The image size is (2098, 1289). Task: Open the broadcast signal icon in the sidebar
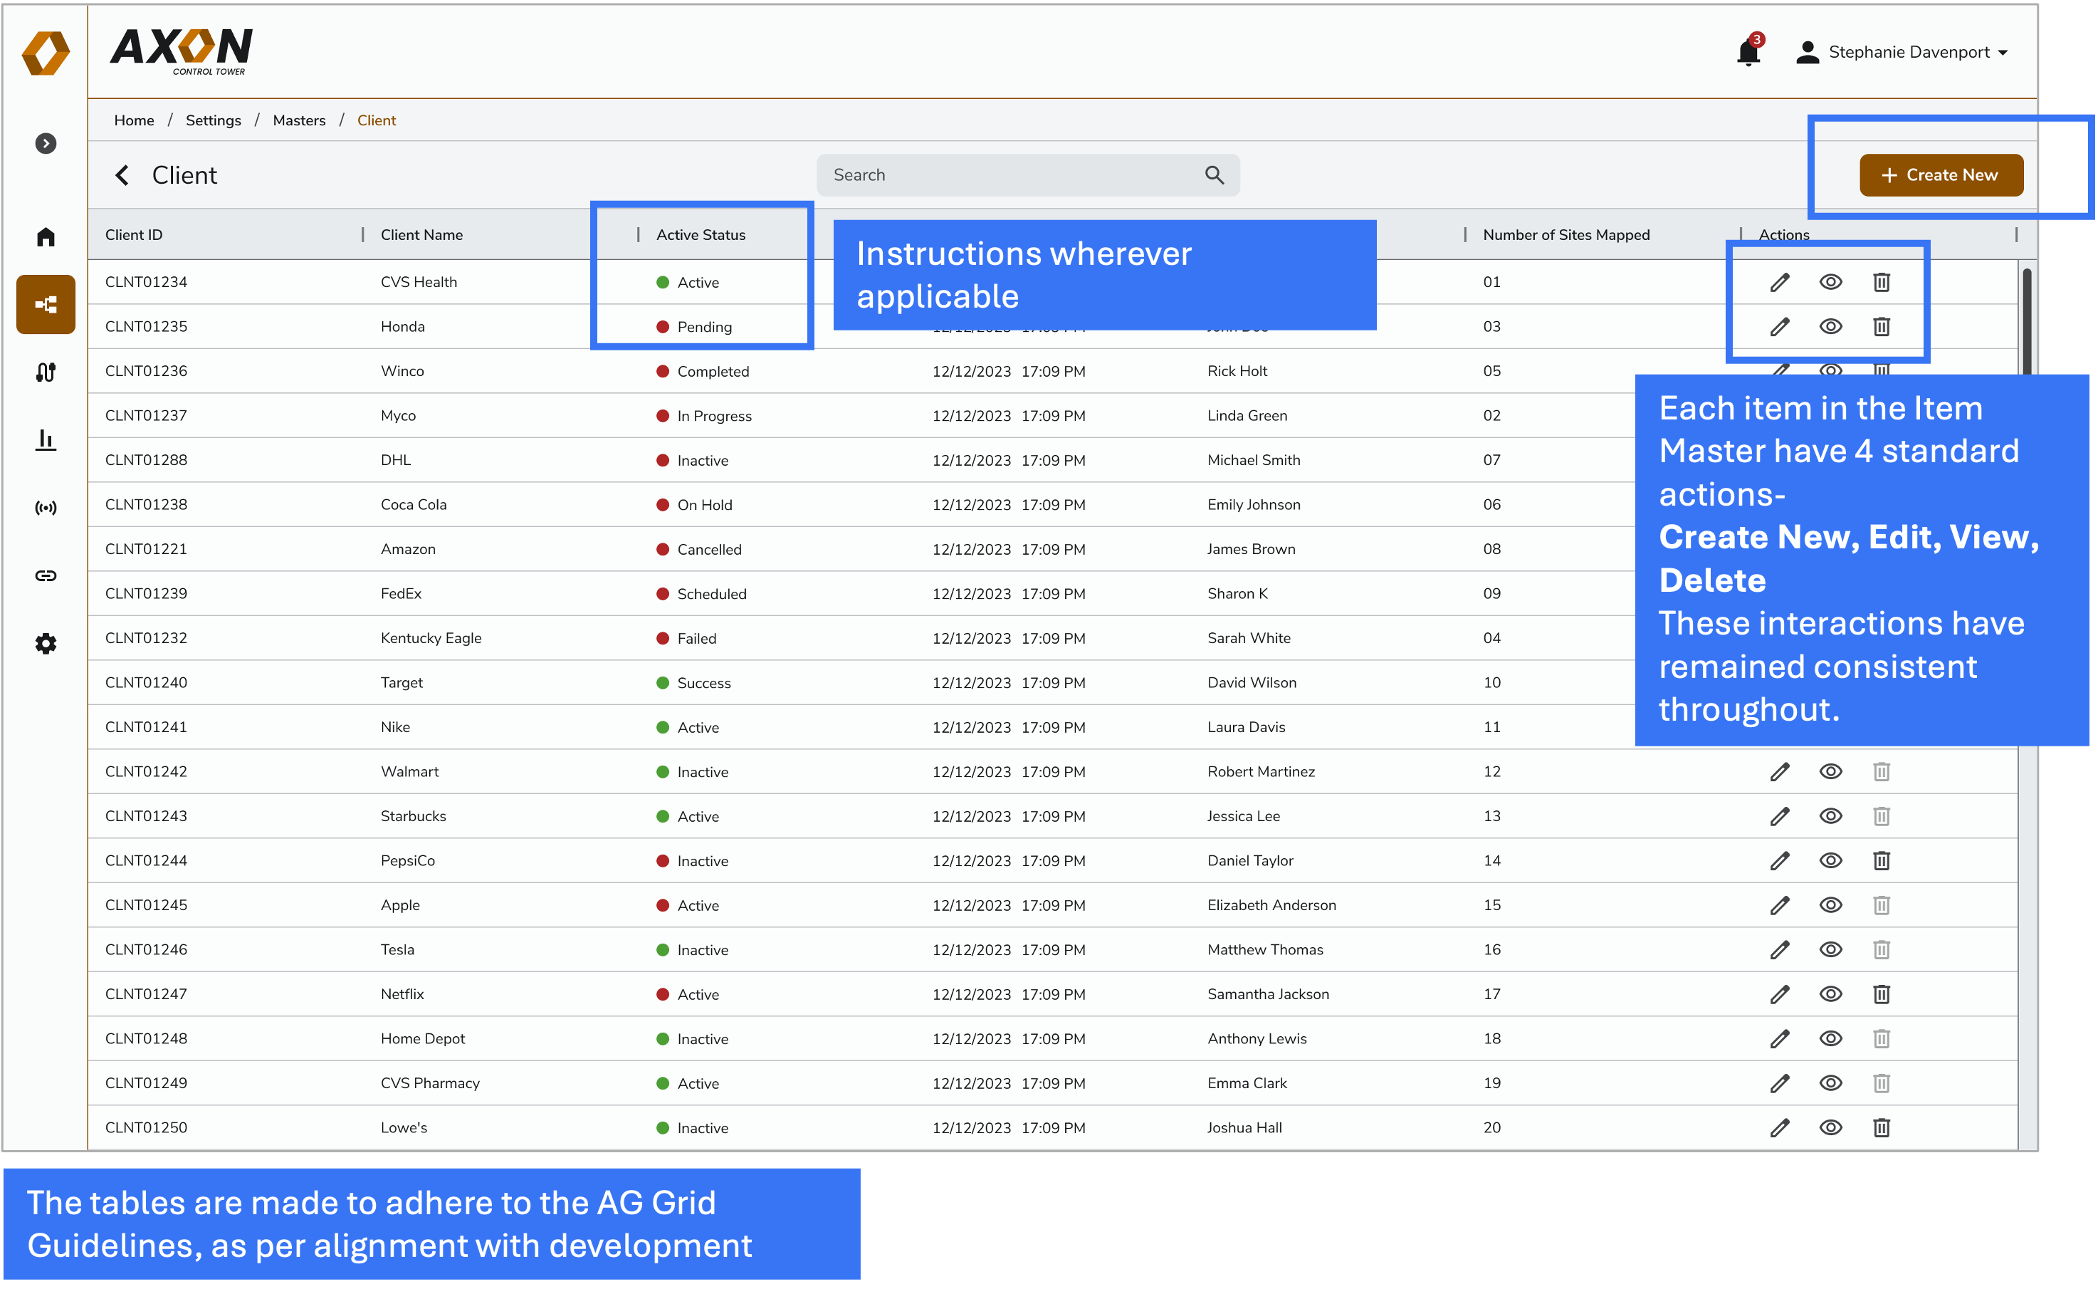46,508
